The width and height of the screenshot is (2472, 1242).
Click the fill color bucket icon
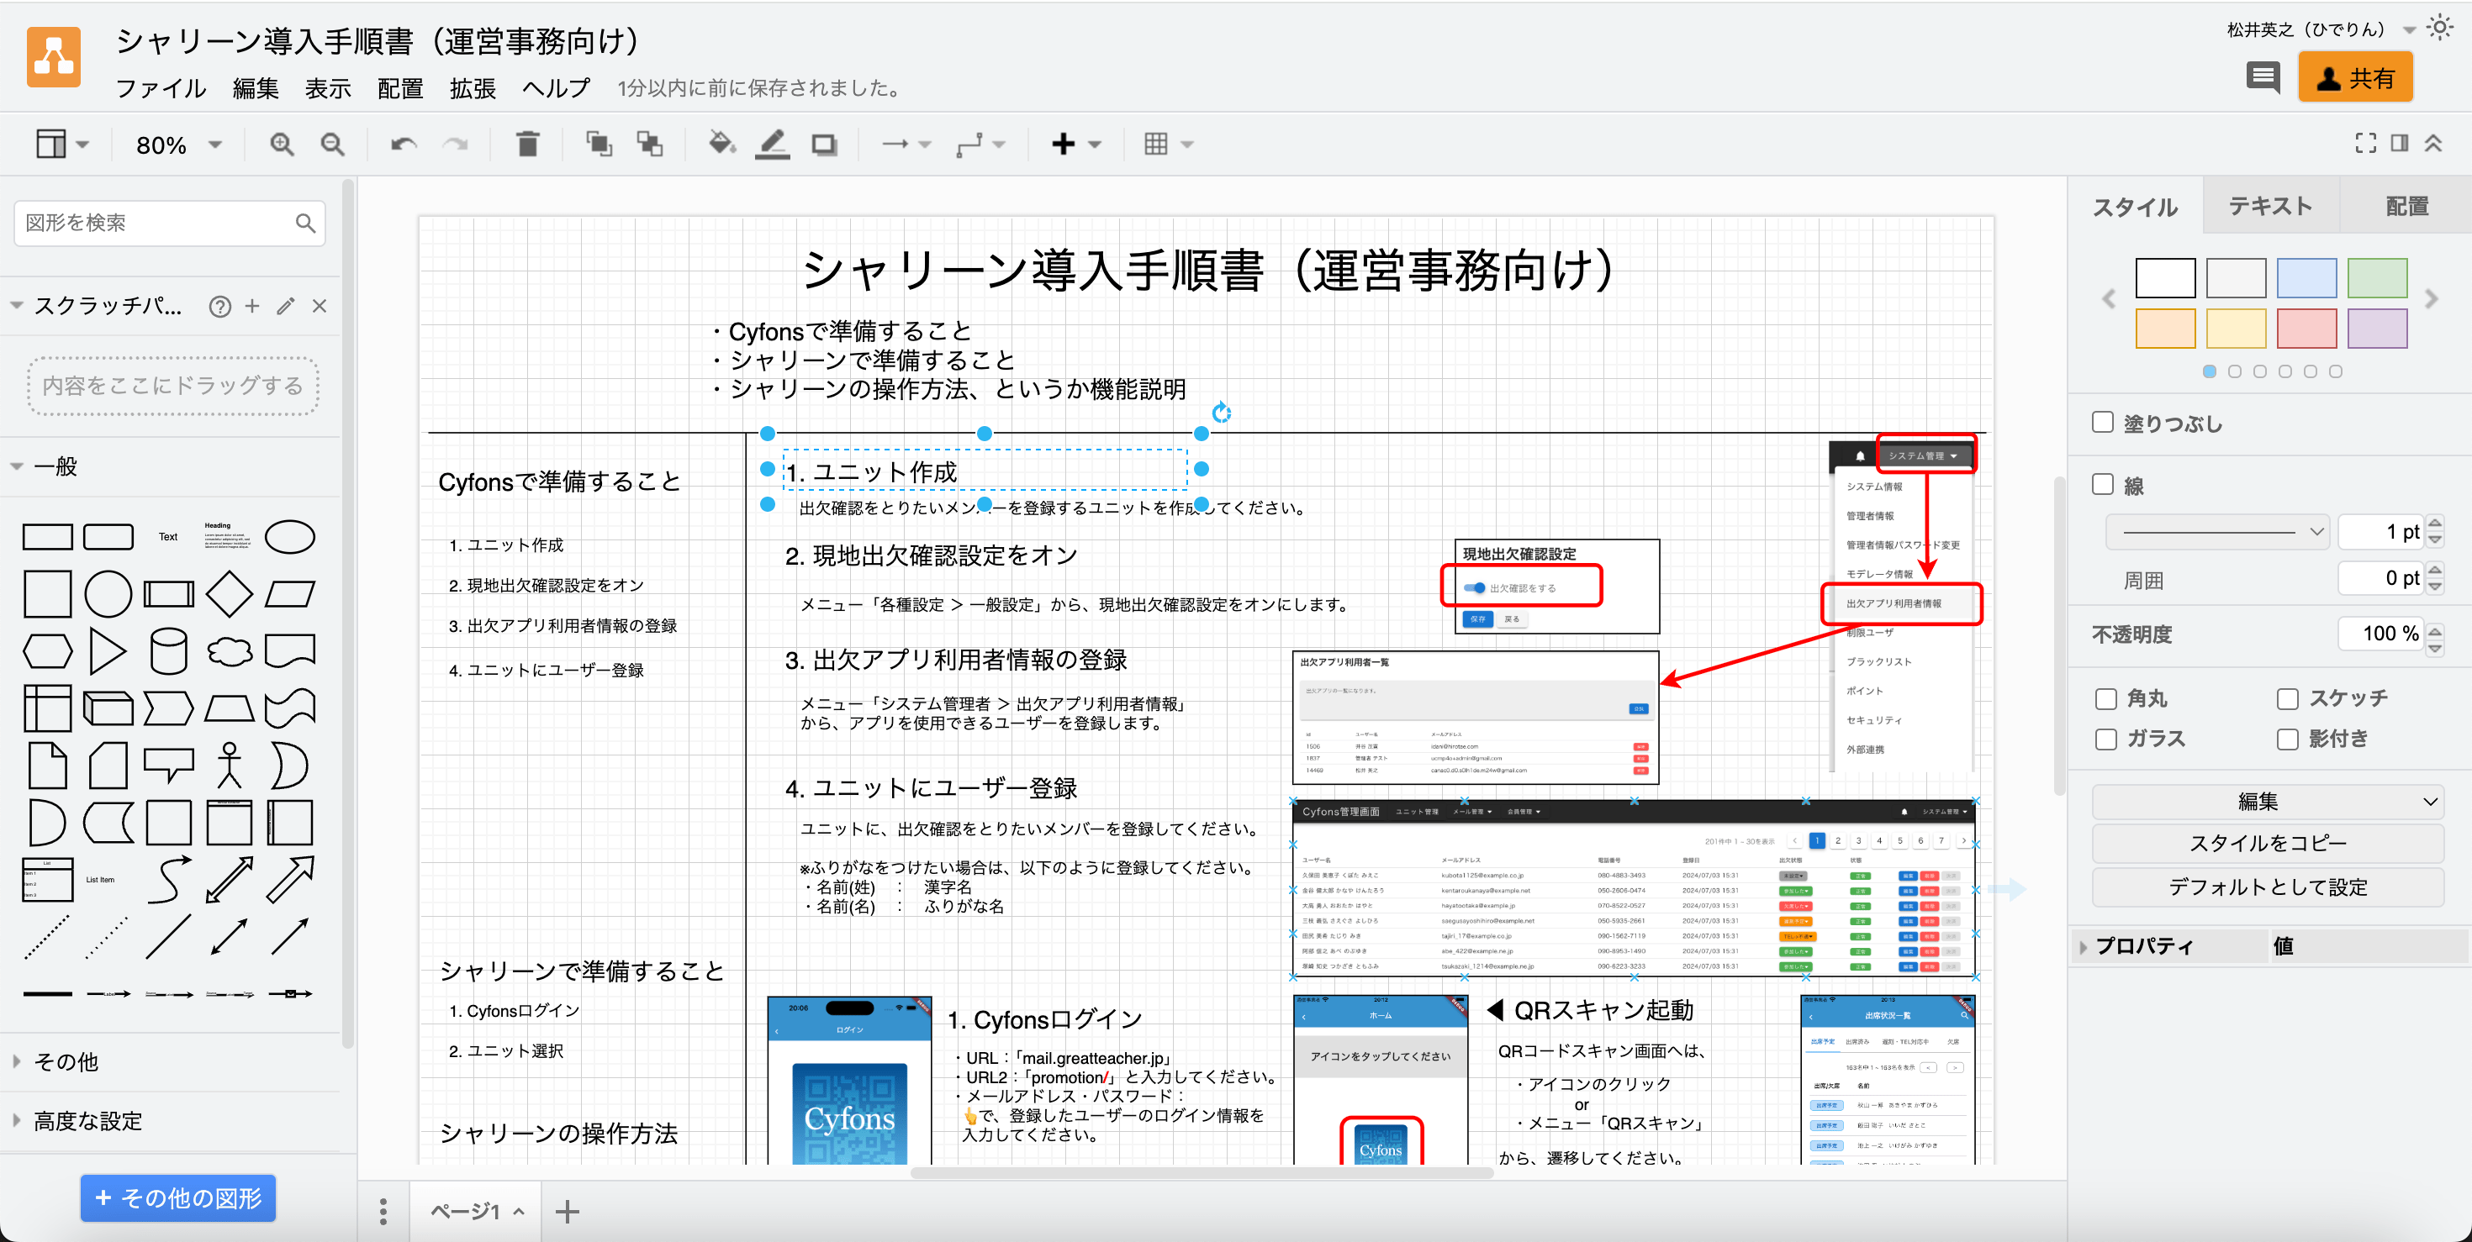(721, 145)
